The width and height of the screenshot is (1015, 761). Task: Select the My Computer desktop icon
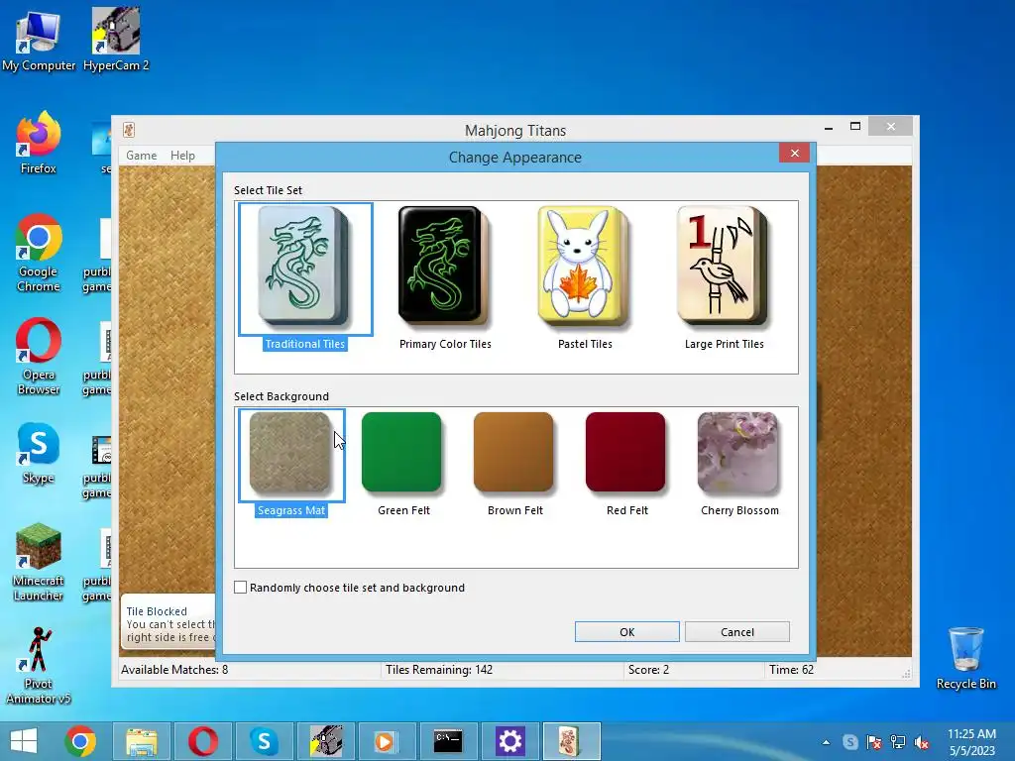click(39, 42)
